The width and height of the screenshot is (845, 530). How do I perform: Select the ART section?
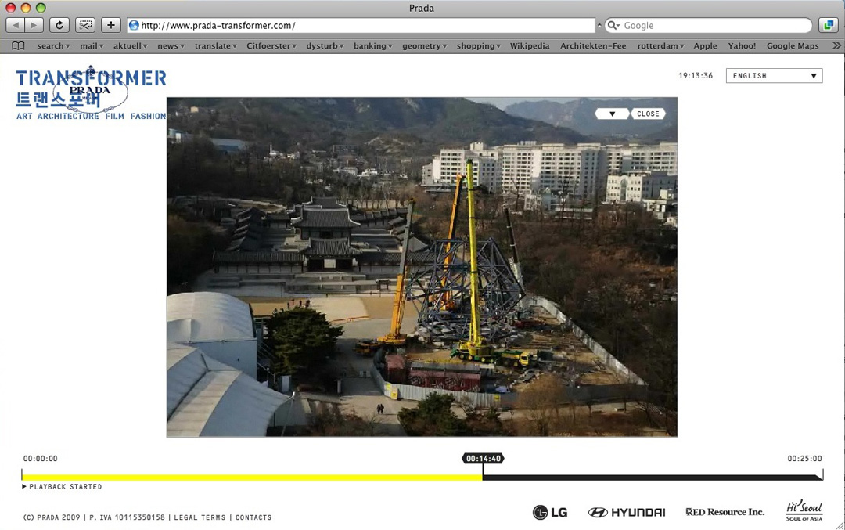point(24,116)
